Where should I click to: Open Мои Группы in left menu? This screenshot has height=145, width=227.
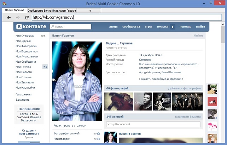[x=23, y=67]
